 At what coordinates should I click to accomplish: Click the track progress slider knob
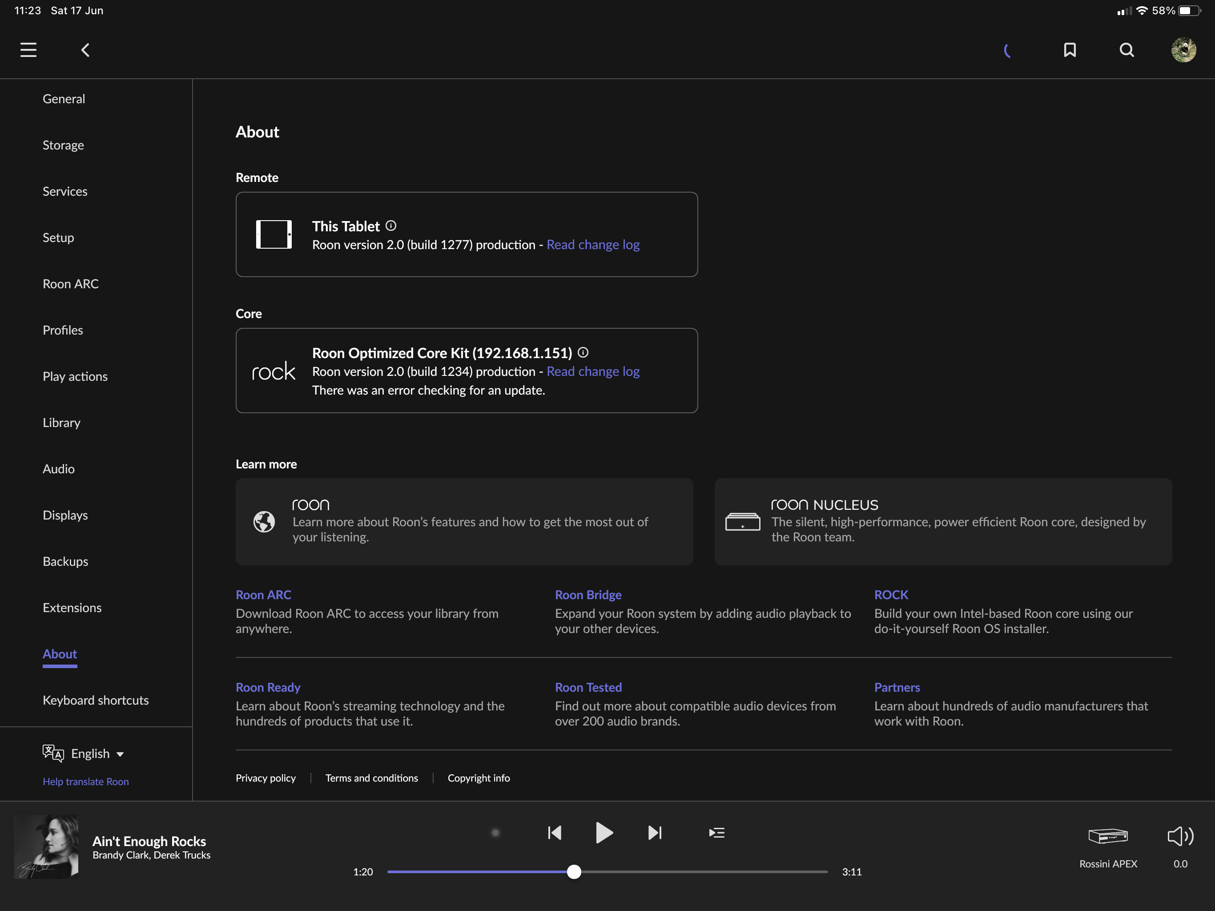click(x=574, y=871)
